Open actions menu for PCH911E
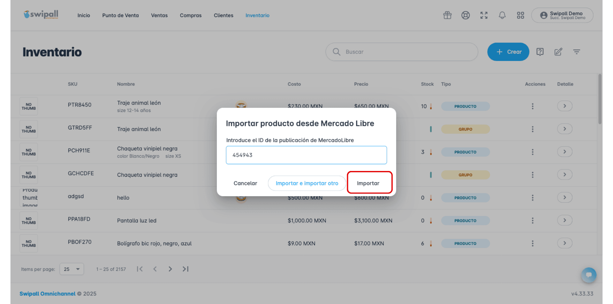This screenshot has width=613, height=304. tap(533, 152)
